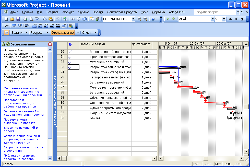Image resolution: width=250 pixels, height=167 pixels.
Task: Click the assign resources icon
Action: [x=98, y=19]
